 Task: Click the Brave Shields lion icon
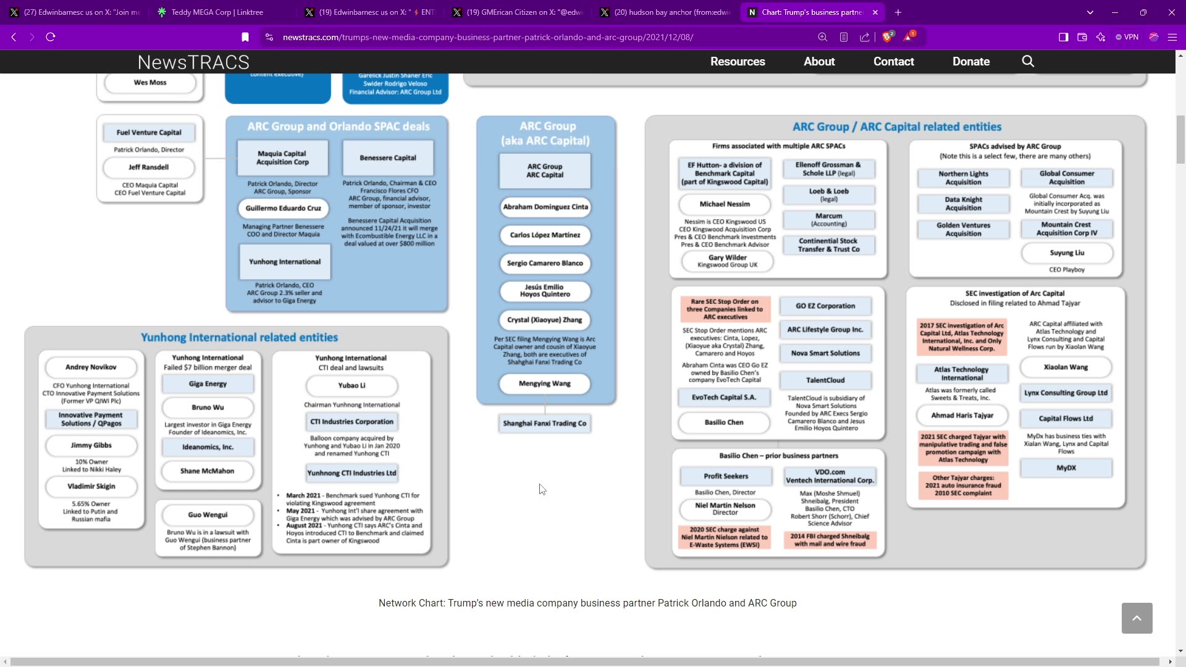(887, 37)
